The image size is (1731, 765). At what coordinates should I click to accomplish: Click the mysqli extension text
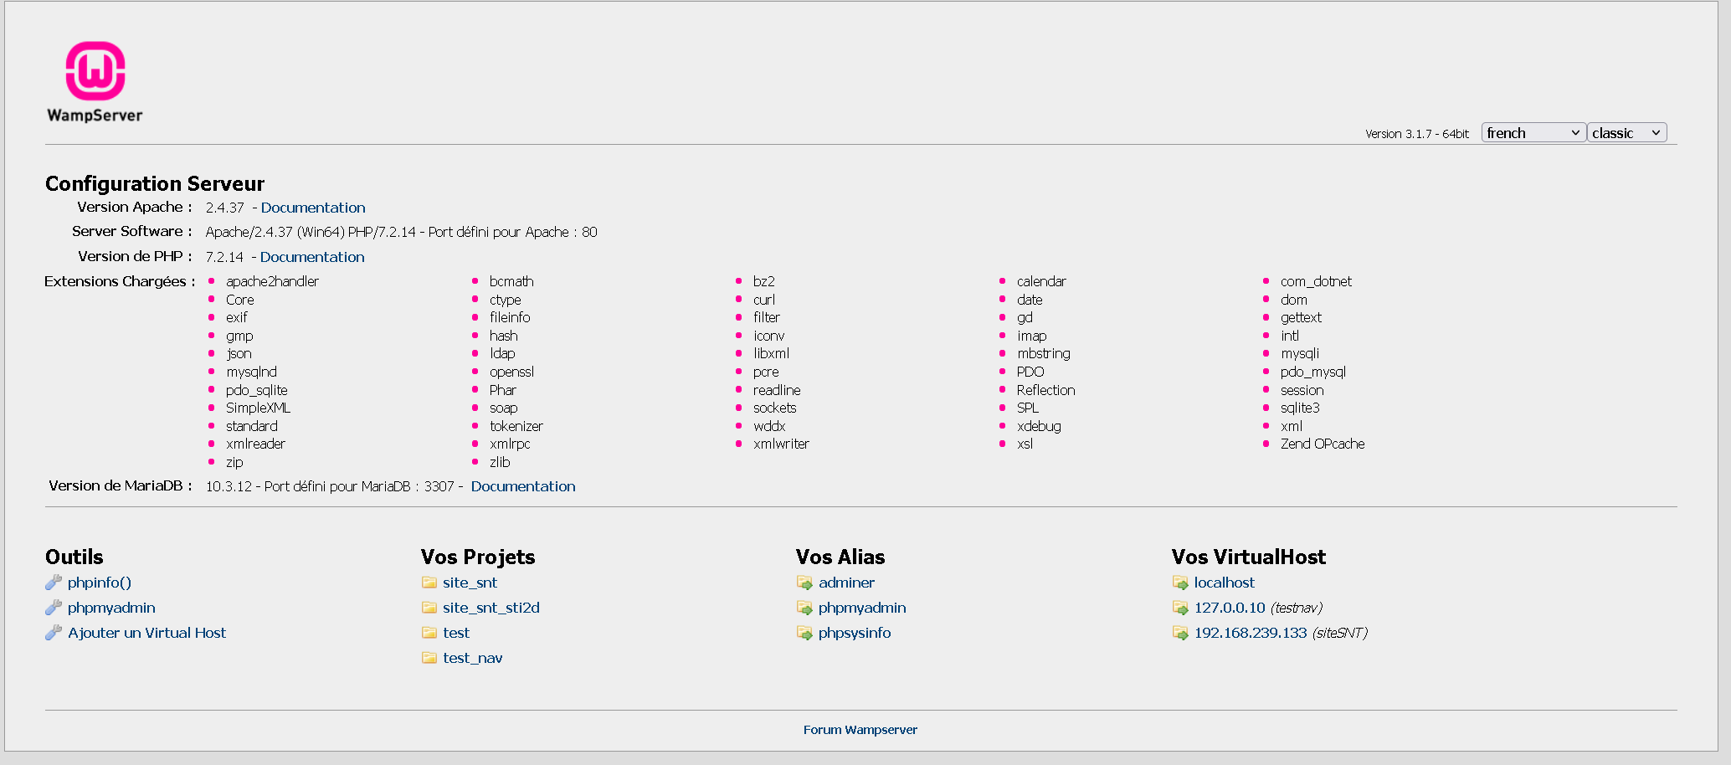coord(1300,353)
